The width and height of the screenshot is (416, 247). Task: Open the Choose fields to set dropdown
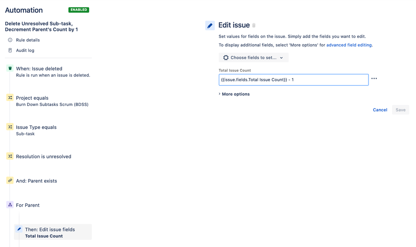coord(253,58)
